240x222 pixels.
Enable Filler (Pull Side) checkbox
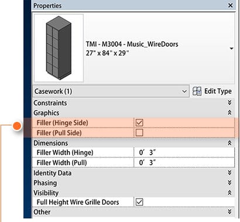[139, 132]
